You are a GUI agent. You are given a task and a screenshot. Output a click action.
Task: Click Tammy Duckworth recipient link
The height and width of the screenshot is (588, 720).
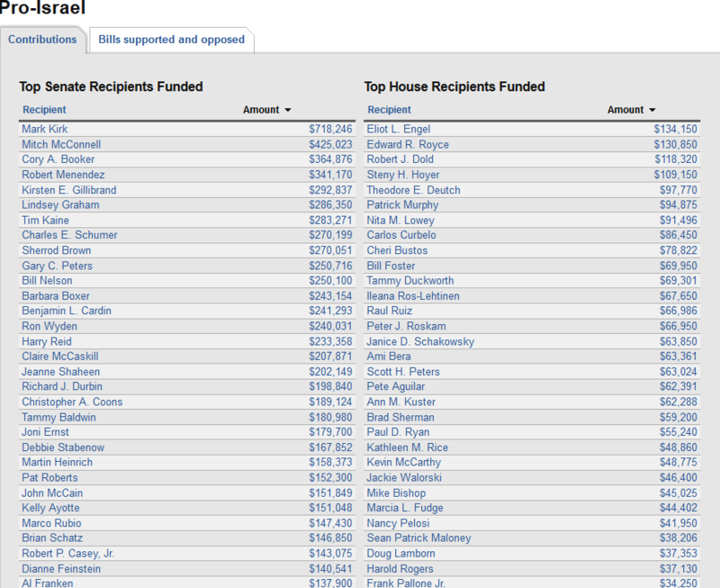[x=410, y=281]
